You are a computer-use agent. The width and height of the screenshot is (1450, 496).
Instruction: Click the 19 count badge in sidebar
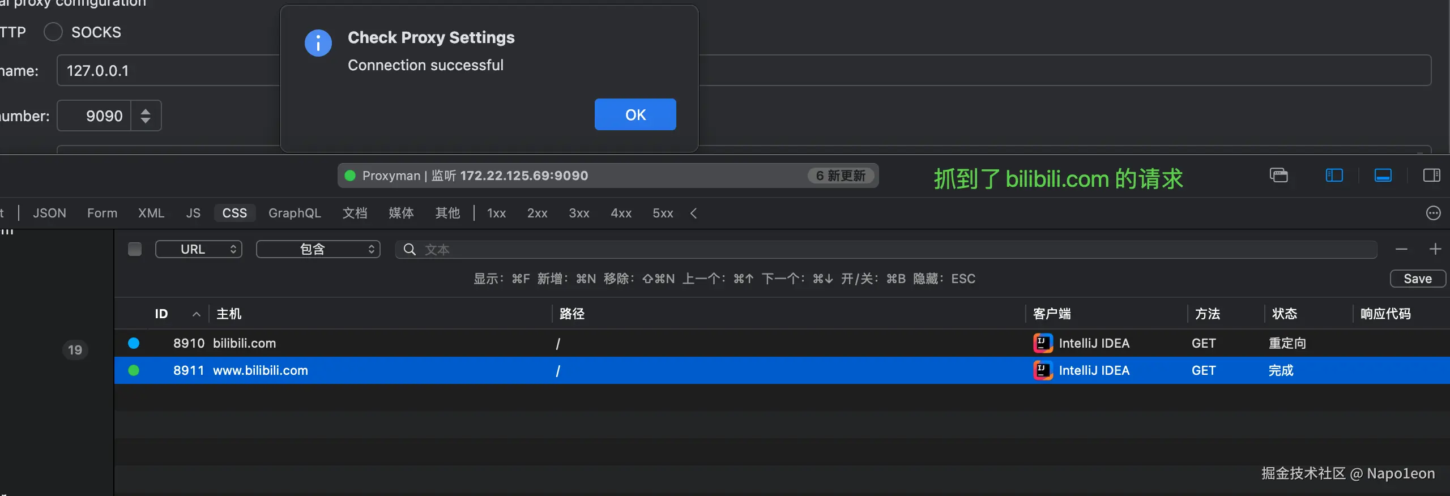click(75, 350)
